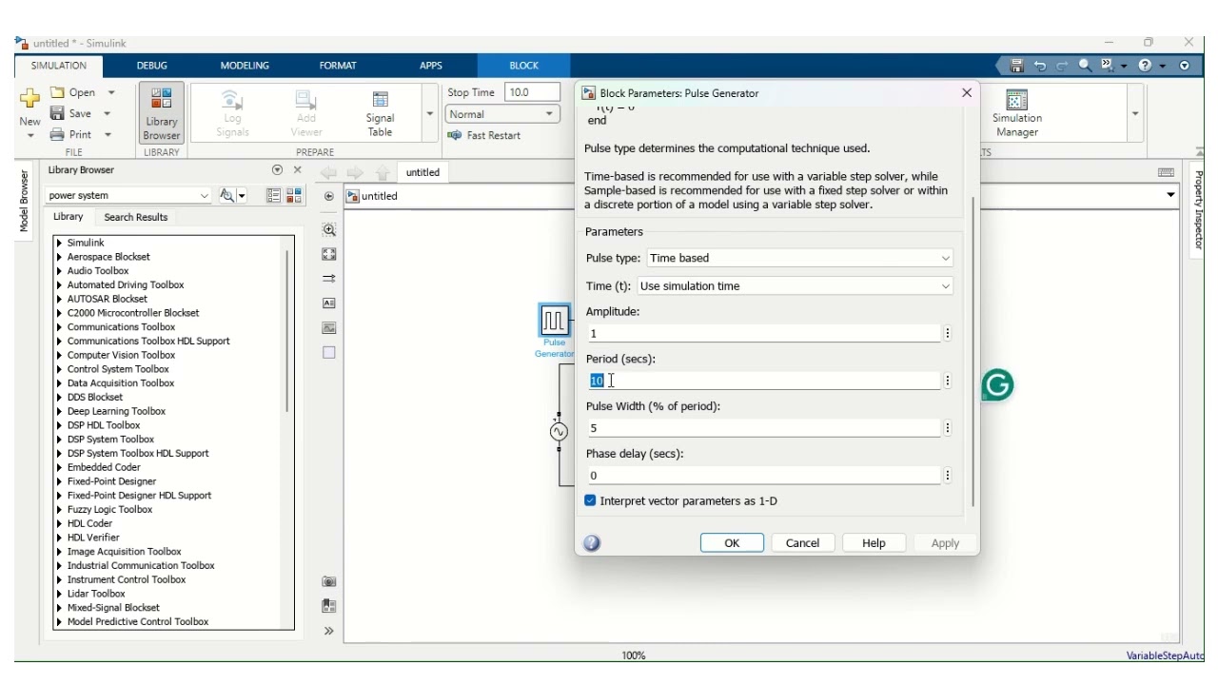
Task: Open the Time (t) dropdown
Action: tap(795, 285)
